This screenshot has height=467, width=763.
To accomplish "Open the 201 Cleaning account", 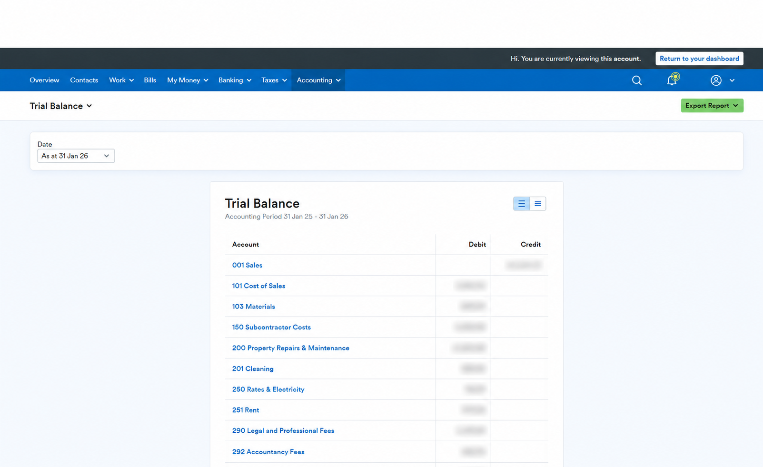I will click(253, 369).
